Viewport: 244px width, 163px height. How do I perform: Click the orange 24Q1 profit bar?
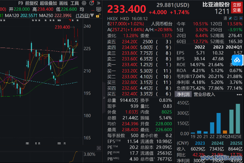(225, 132)
